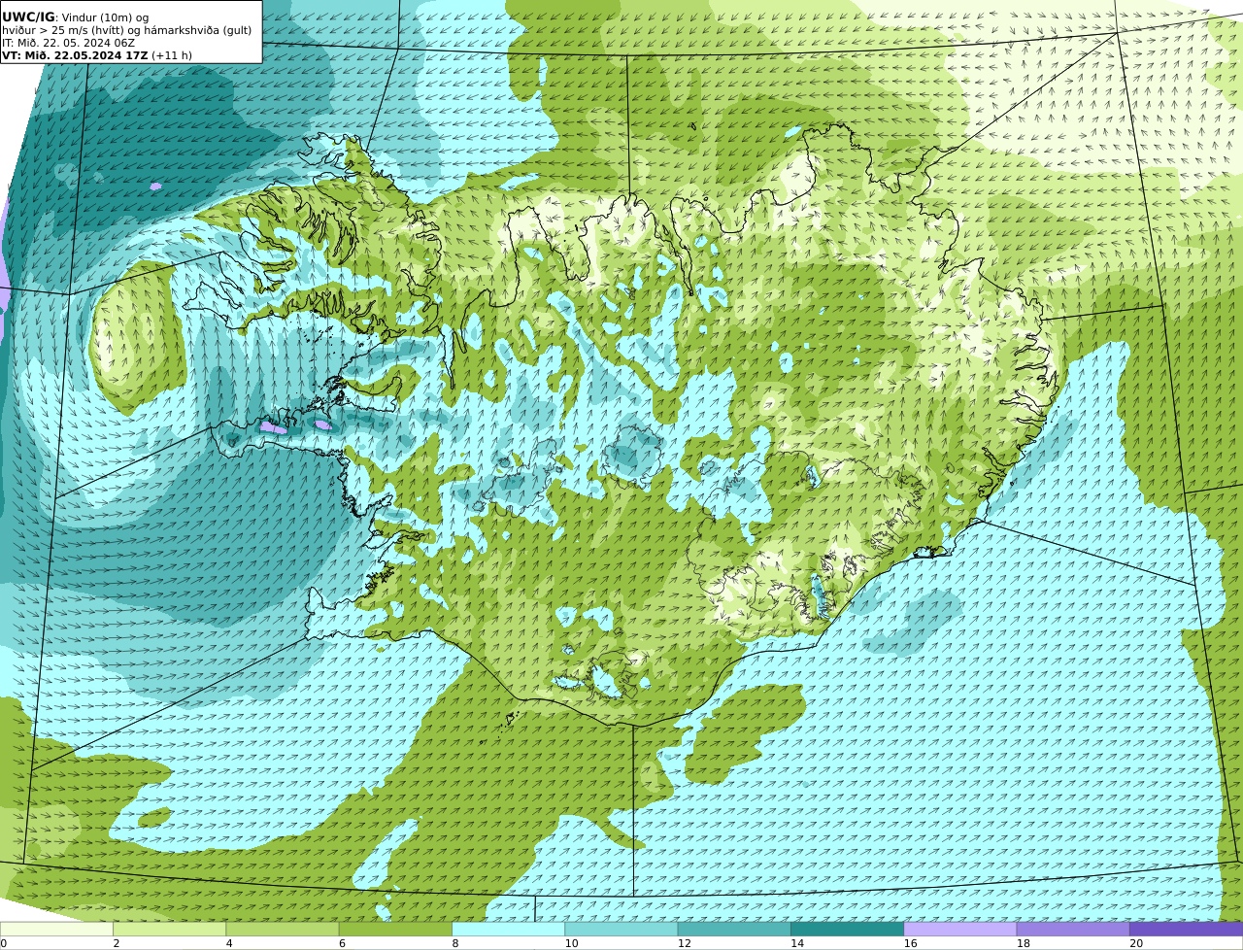The width and height of the screenshot is (1243, 950).
Task: Click the legend scale label "8"
Action: [455, 943]
